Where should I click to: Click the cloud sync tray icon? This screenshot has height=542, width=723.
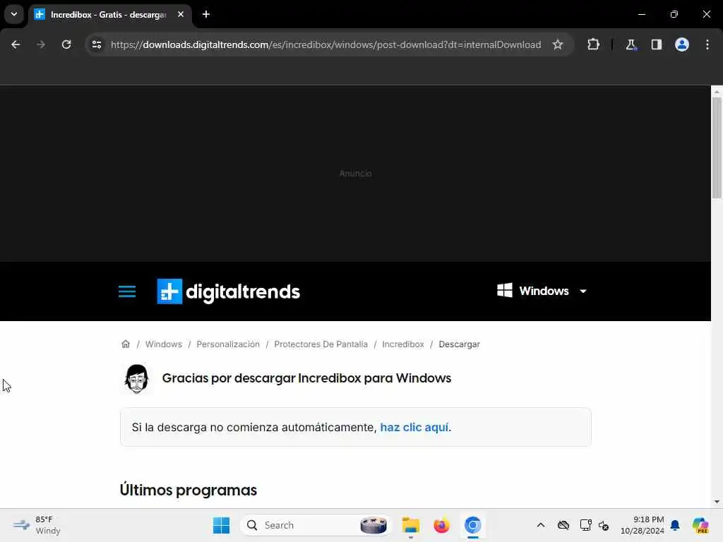pos(563,525)
